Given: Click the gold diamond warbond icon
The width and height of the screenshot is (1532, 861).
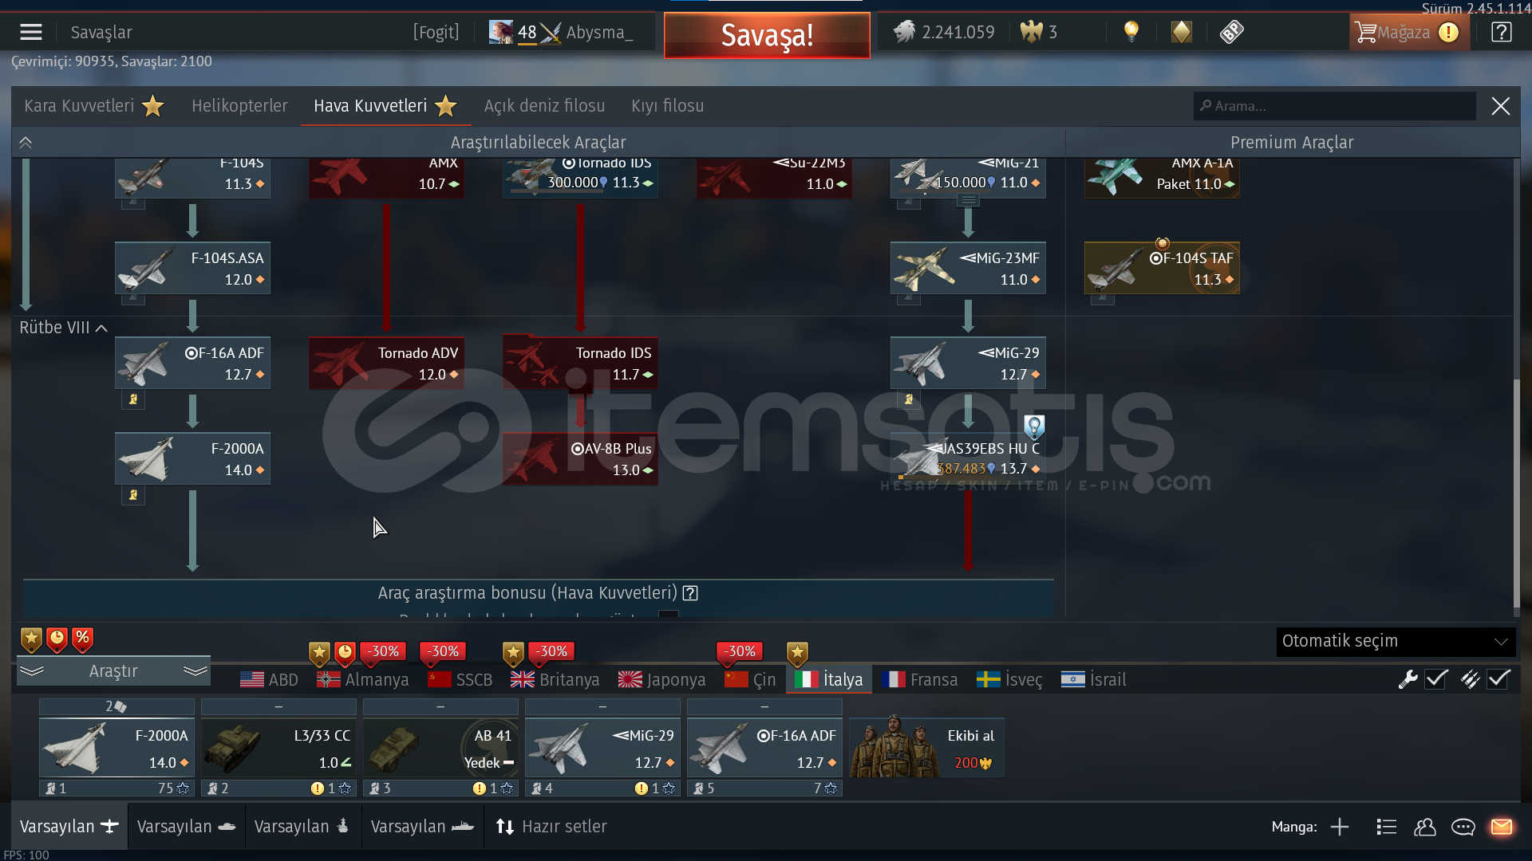Looking at the screenshot, I should click(x=1181, y=32).
